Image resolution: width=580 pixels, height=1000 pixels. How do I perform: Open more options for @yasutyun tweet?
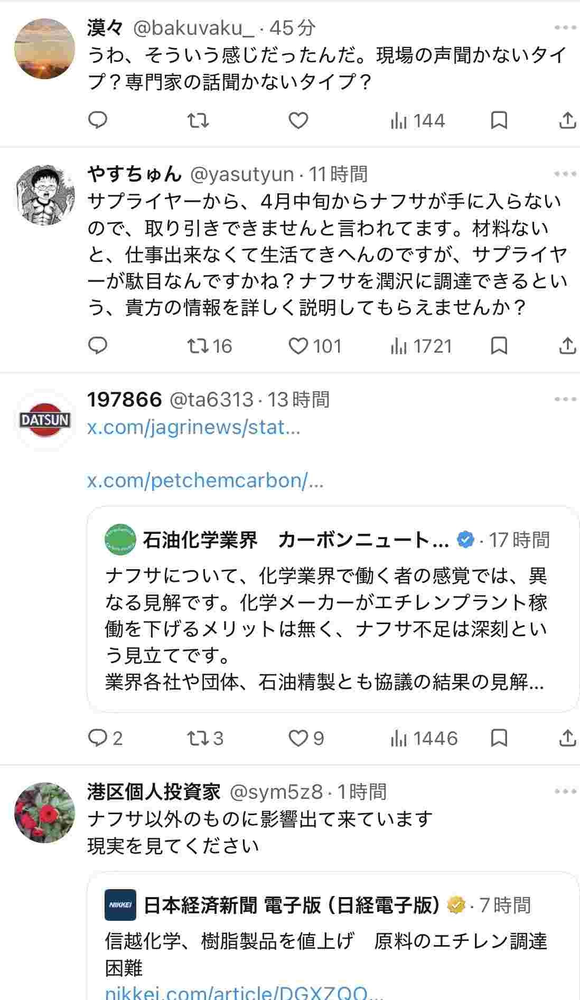pyautogui.click(x=565, y=174)
